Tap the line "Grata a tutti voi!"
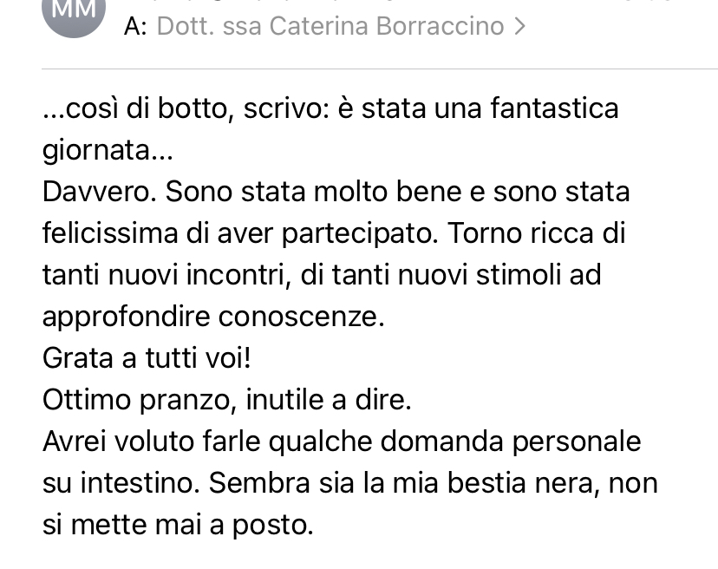Screen dimensions: 718x569 147,358
